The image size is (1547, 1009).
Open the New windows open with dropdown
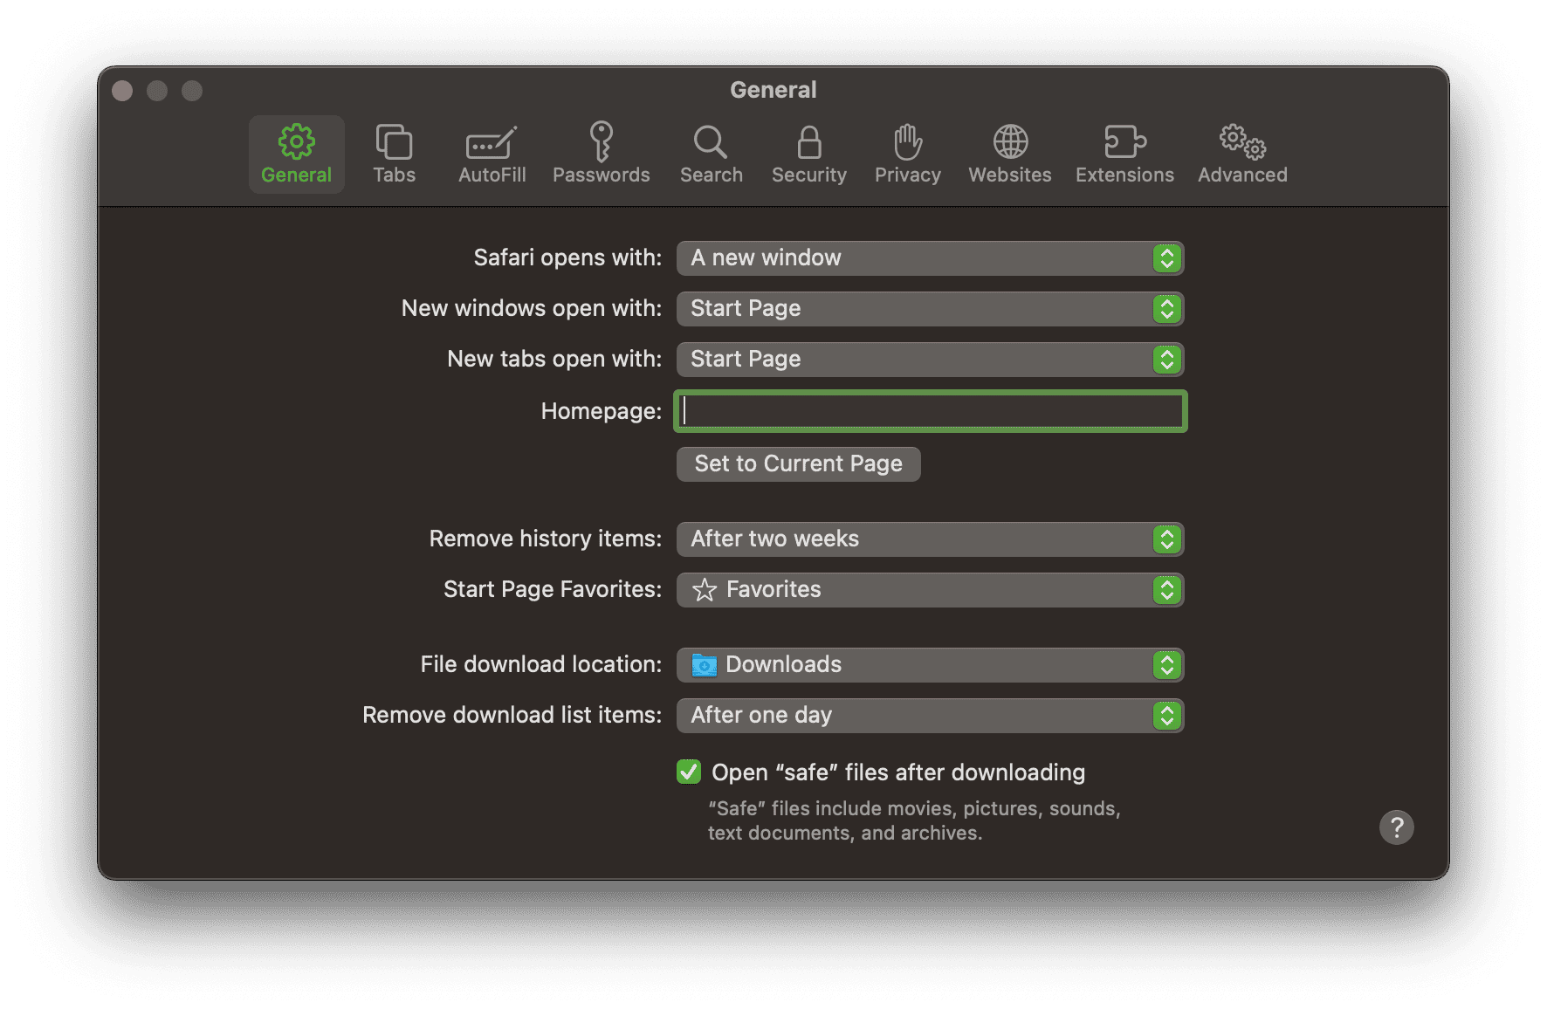tap(930, 309)
